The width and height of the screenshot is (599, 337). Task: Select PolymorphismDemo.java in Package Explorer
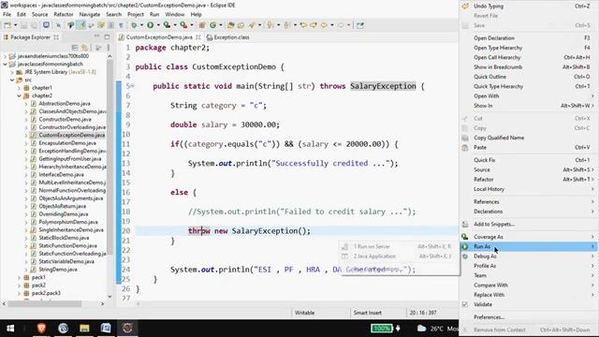coord(68,222)
